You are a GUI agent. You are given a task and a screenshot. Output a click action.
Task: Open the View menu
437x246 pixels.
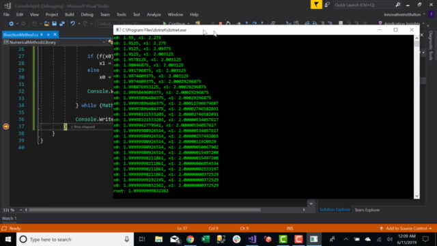coord(34,14)
